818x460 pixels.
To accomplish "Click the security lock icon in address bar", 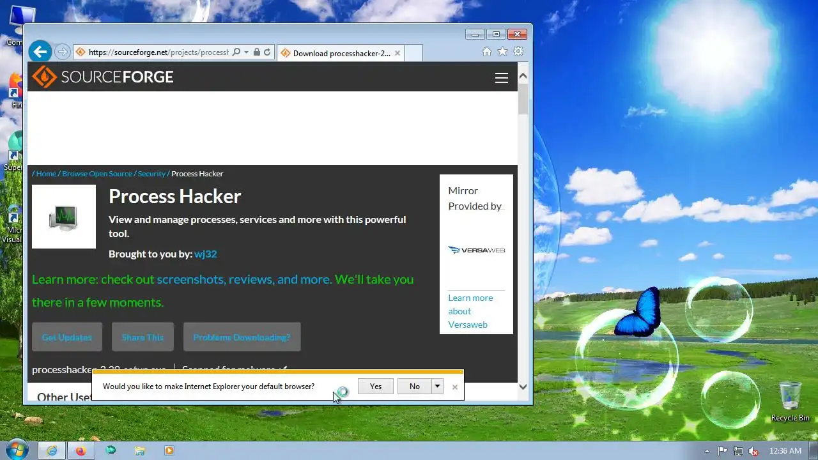I will coord(257,52).
